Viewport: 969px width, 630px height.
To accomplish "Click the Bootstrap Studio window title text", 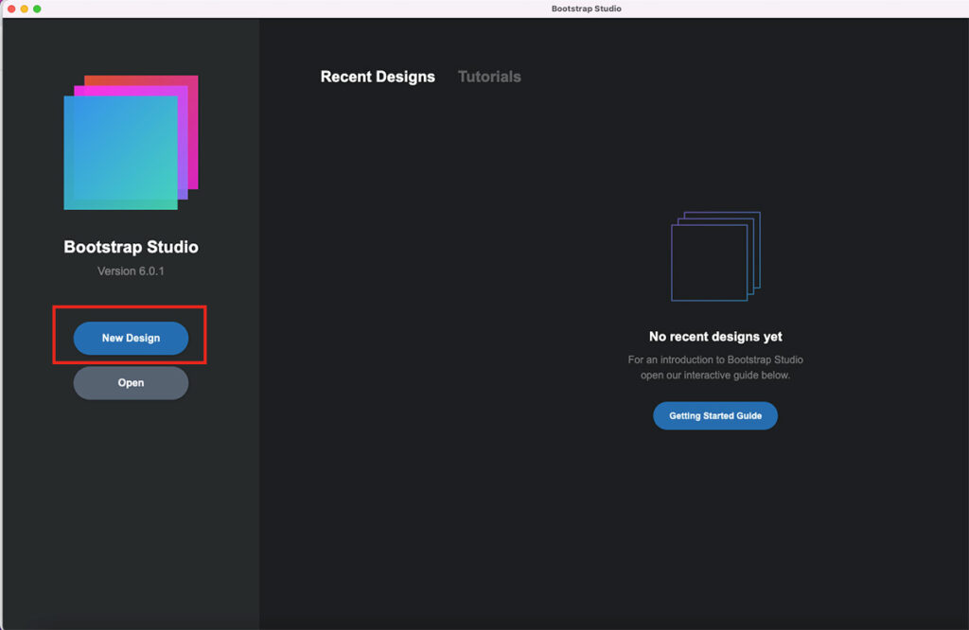I will 586,9.
